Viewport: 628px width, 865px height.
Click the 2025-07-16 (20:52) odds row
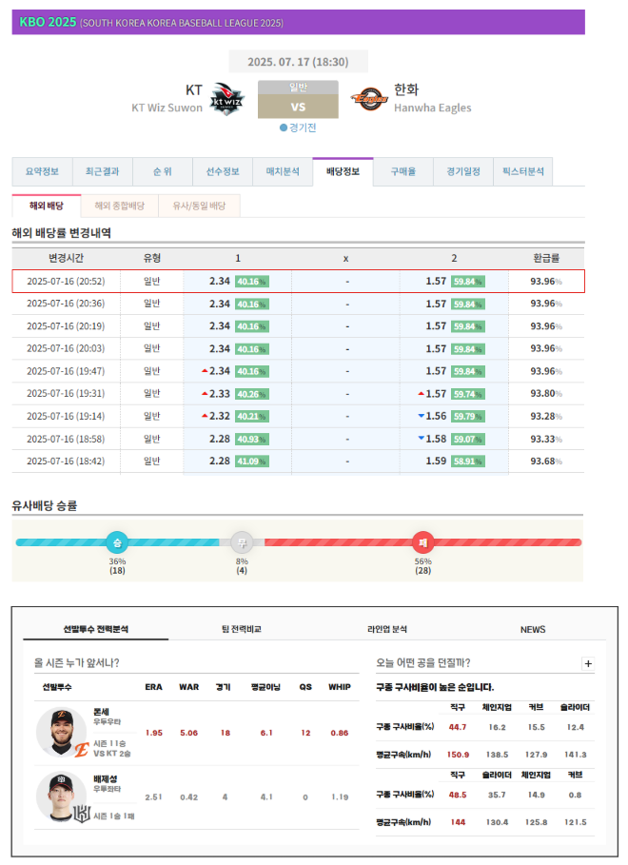point(298,282)
